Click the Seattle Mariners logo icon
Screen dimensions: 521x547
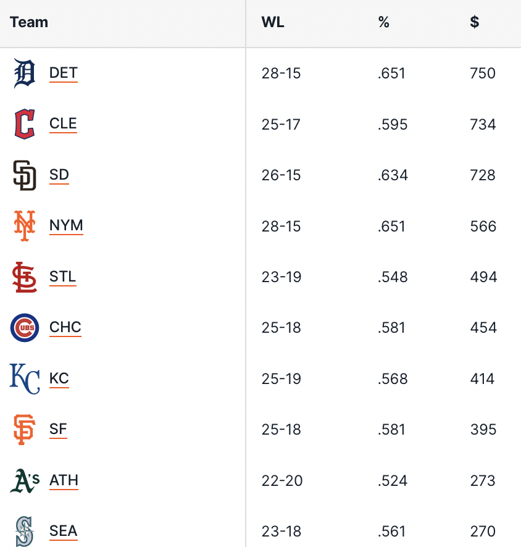click(x=25, y=531)
